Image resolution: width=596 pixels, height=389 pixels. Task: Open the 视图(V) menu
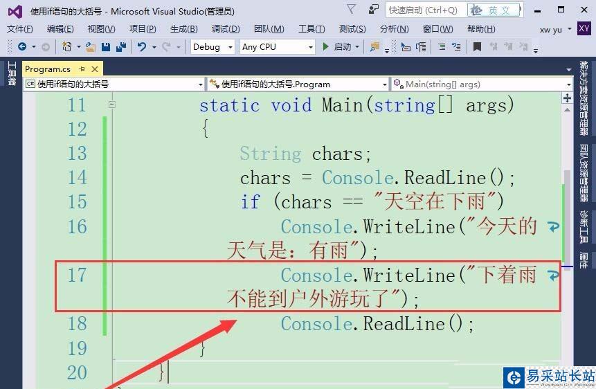tap(101, 29)
